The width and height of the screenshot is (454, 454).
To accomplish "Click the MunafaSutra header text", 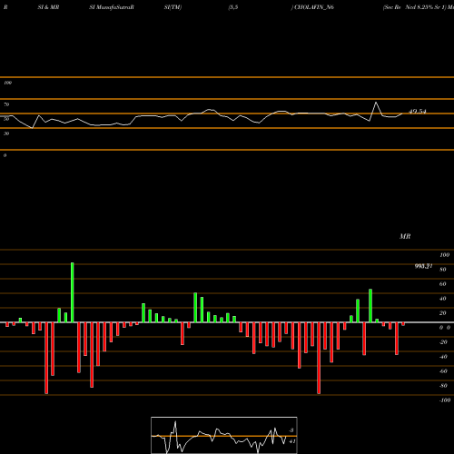I will tap(114, 7).
